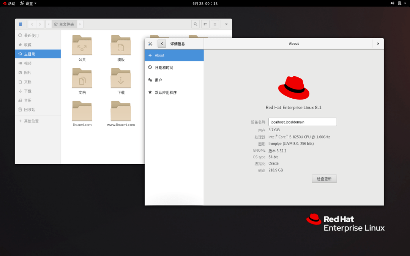Click the GNOME 版本 3.32.2 value
410x256 pixels.
tap(278, 151)
